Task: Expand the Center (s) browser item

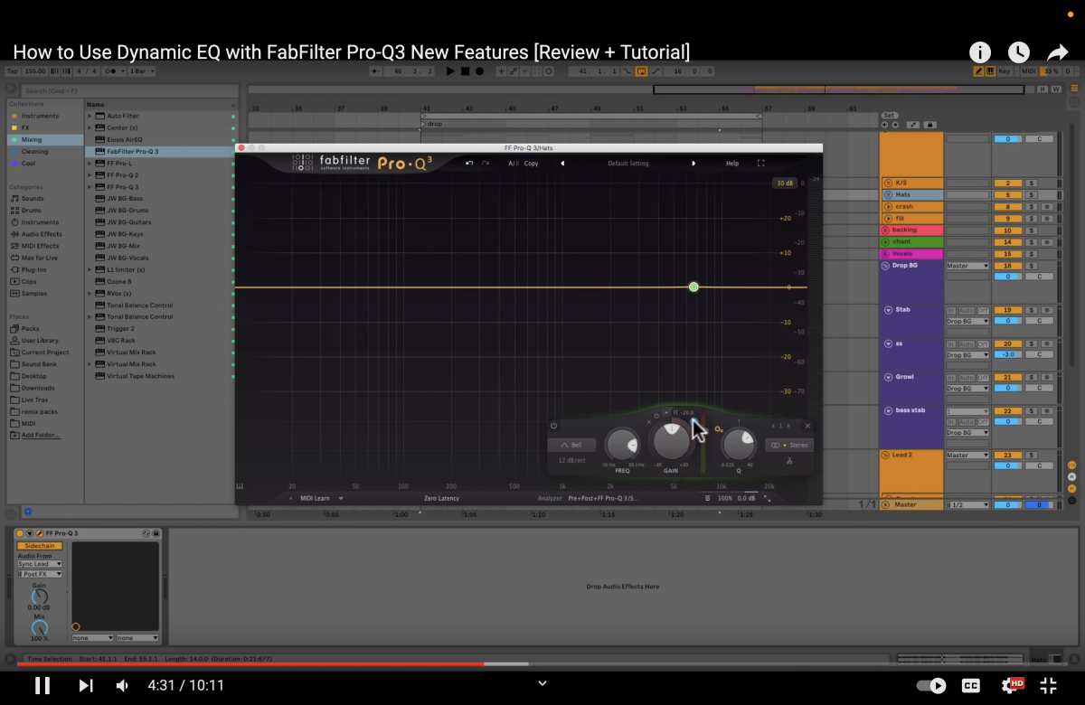Action: pyautogui.click(x=90, y=127)
